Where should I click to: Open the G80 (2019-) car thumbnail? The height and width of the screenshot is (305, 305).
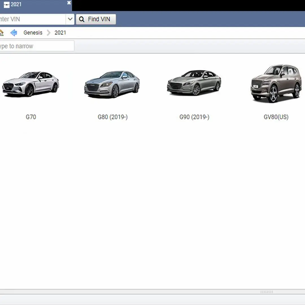[x=112, y=84]
